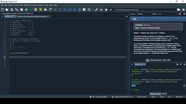The image size is (186, 104).
Task: Interrupt the kernel with the console stop square
Action: coord(177,64)
